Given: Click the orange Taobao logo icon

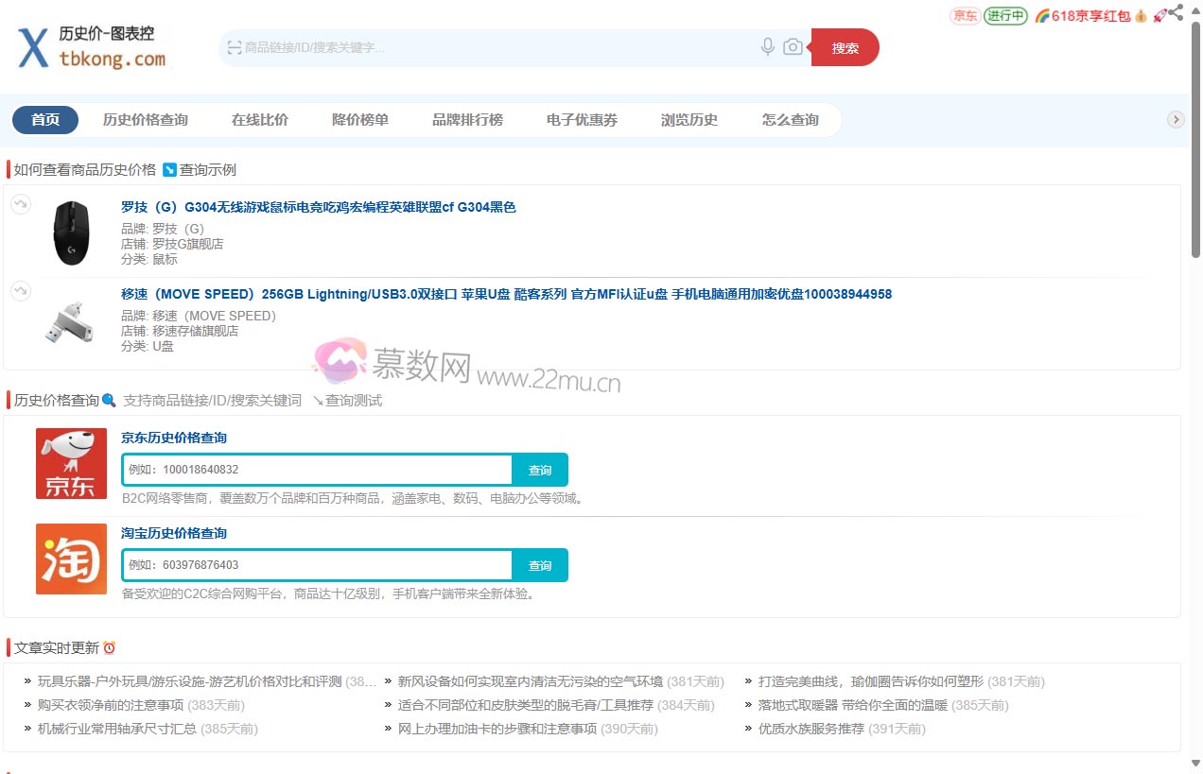Looking at the screenshot, I should [71, 559].
